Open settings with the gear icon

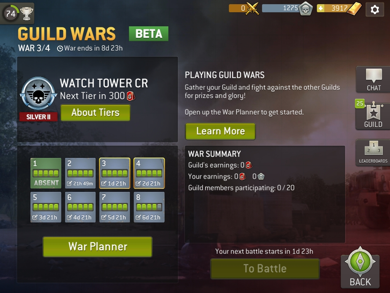(375, 10)
